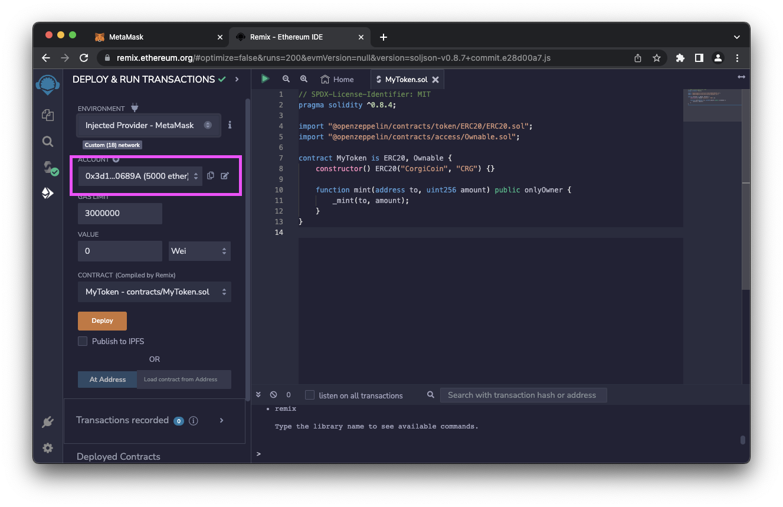
Task: Toggle the editor panel width arrows icon
Action: pos(741,77)
